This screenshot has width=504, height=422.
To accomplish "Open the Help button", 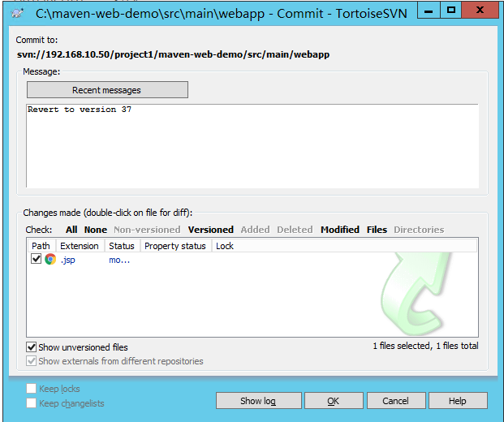I will tap(458, 400).
